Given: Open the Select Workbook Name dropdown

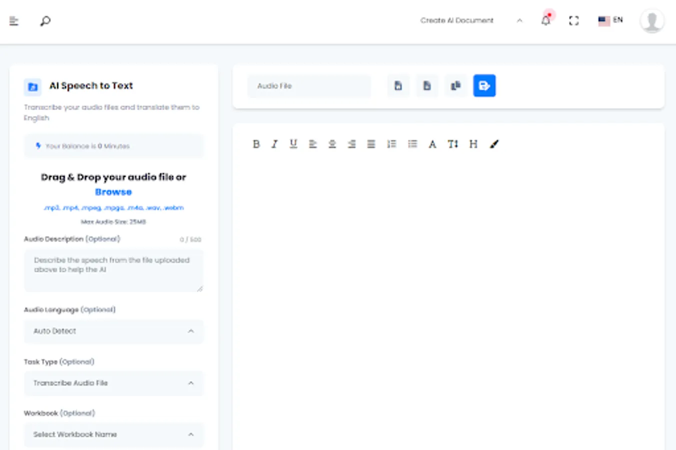Looking at the screenshot, I should 114,434.
